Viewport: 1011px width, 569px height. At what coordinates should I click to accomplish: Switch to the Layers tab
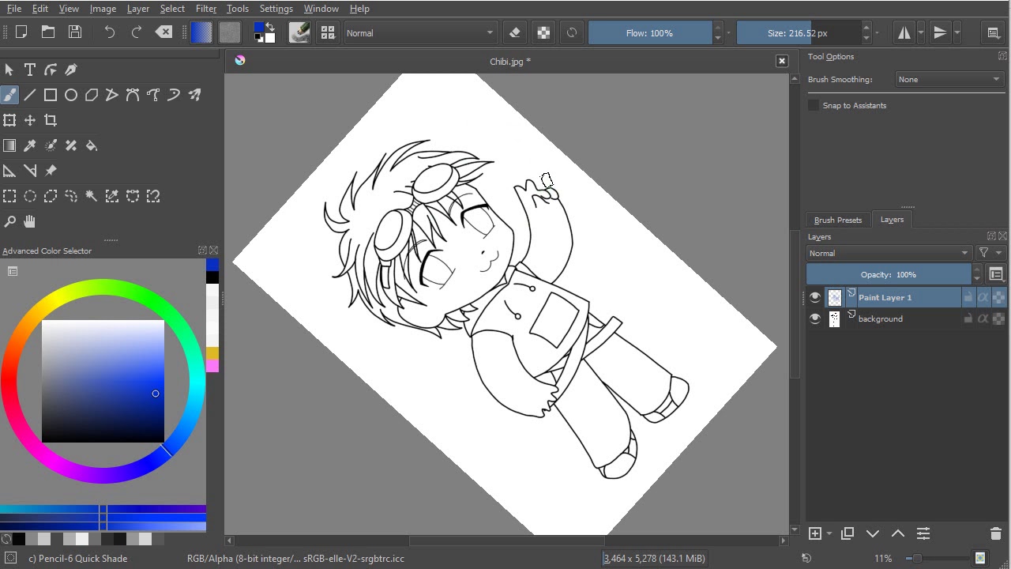click(x=892, y=220)
